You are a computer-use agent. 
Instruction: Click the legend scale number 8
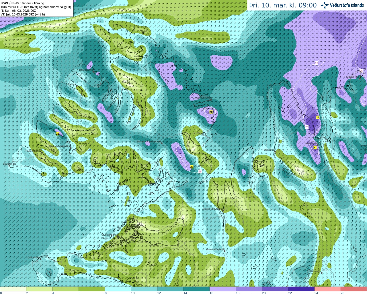click(106, 293)
